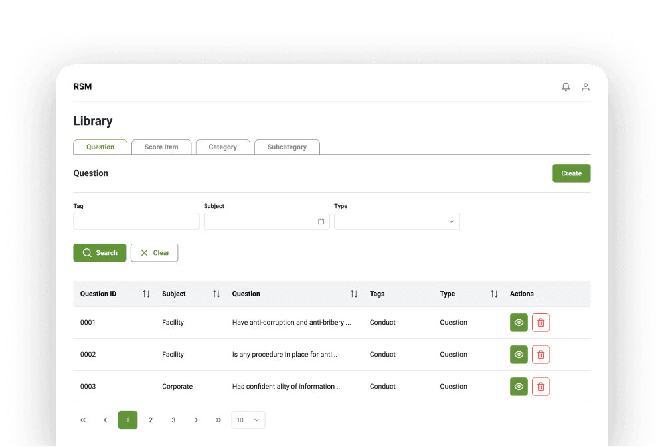Go to previous page of results
The height and width of the screenshot is (447, 664).
(106, 420)
